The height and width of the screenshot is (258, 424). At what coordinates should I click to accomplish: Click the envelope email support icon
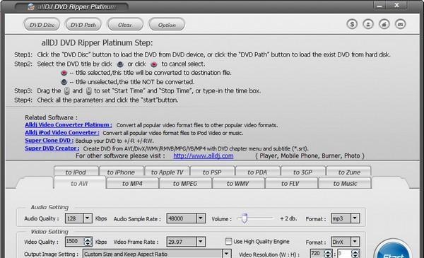(401, 24)
